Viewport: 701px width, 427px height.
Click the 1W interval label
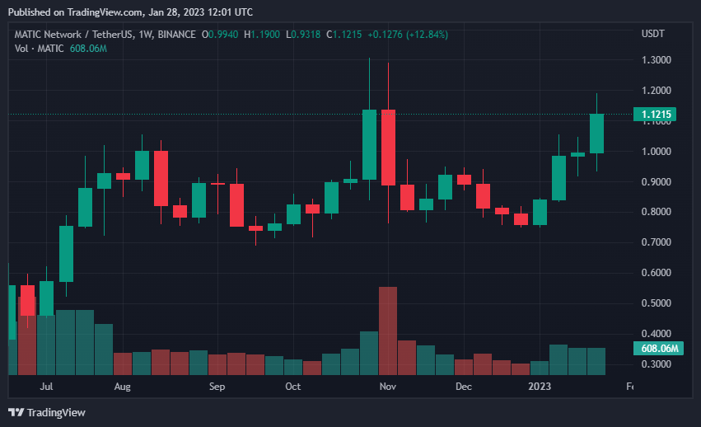coord(145,35)
